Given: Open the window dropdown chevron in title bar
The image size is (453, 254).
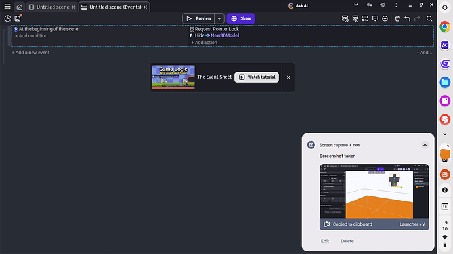Looking at the screenshot, I should 356,5.
